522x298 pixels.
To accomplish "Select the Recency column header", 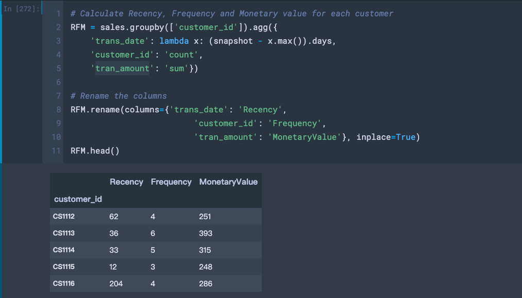I will coord(126,182).
